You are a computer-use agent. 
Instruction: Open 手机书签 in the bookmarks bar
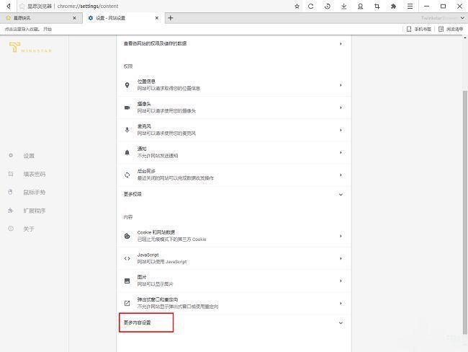[x=419, y=29]
